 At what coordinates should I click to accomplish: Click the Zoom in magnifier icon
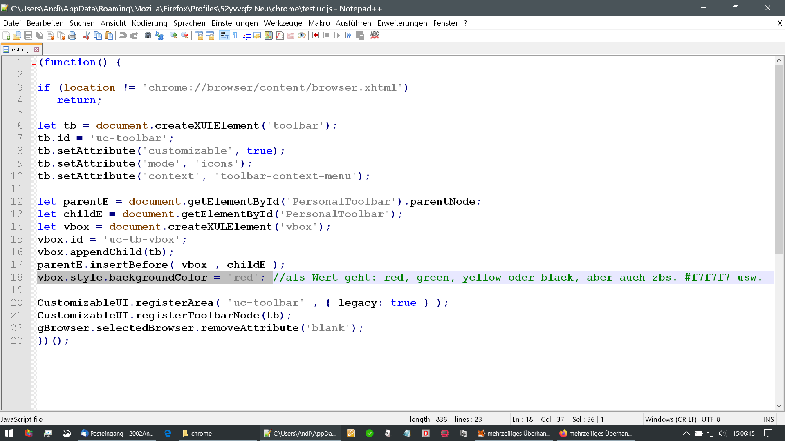click(x=173, y=36)
